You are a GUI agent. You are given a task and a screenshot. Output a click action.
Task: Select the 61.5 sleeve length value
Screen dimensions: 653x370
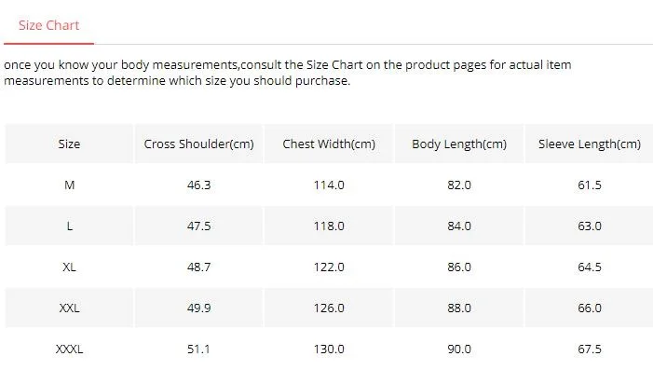pos(590,185)
